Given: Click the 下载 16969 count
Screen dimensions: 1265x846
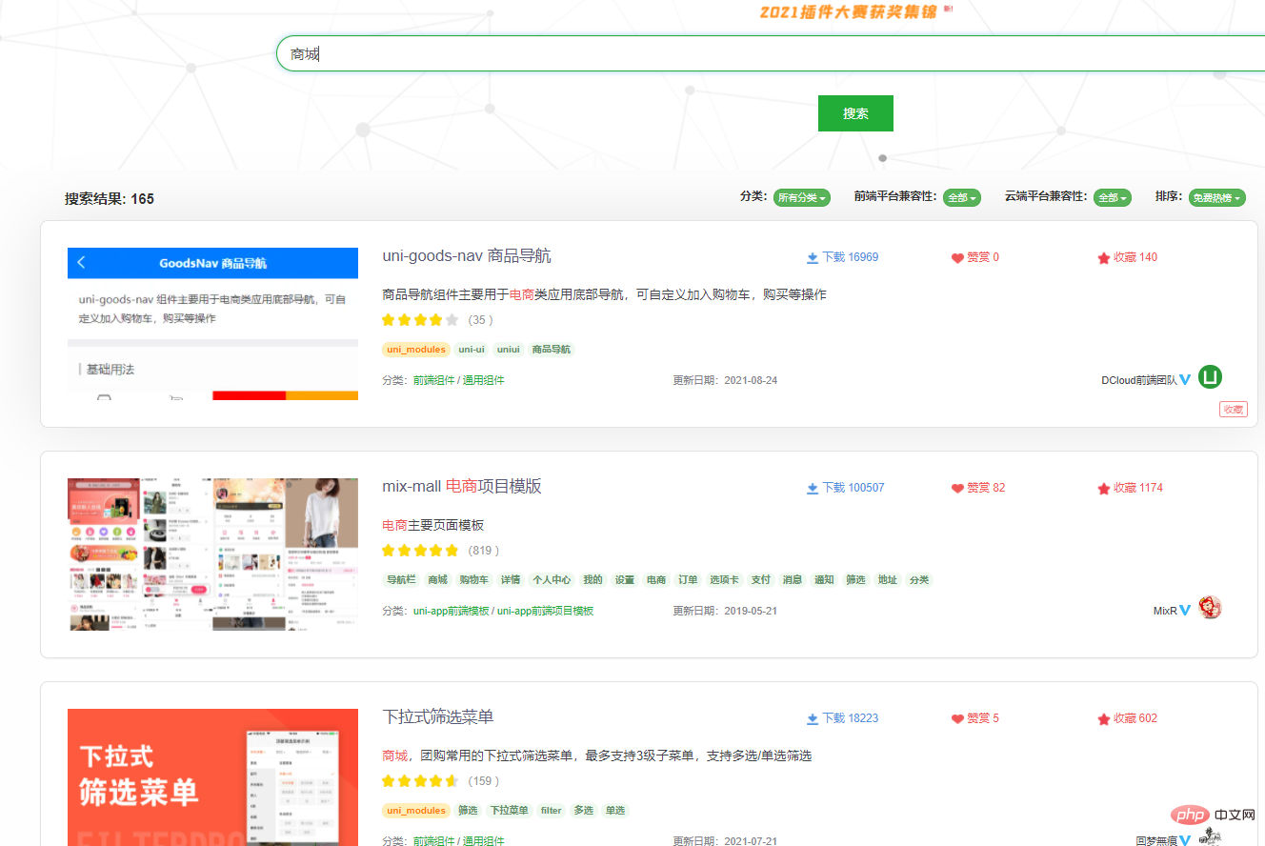Looking at the screenshot, I should [x=850, y=257].
